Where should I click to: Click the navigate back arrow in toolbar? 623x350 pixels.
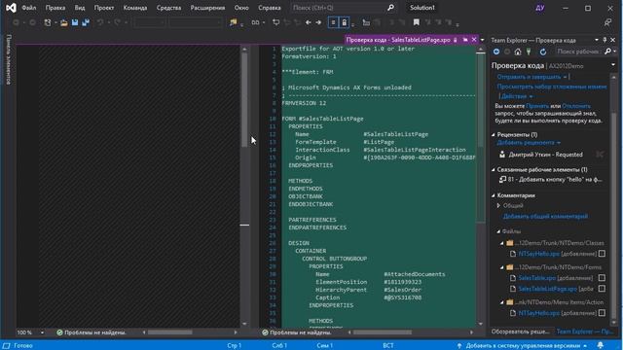click(308, 22)
